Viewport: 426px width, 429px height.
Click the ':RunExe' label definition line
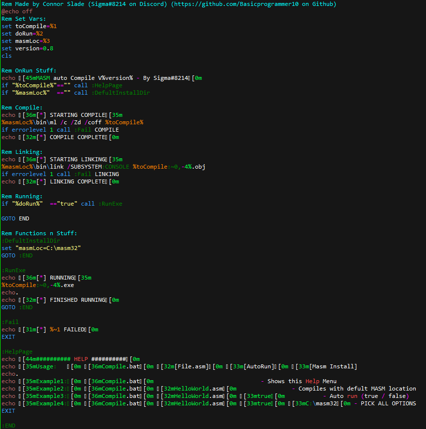tap(13, 270)
